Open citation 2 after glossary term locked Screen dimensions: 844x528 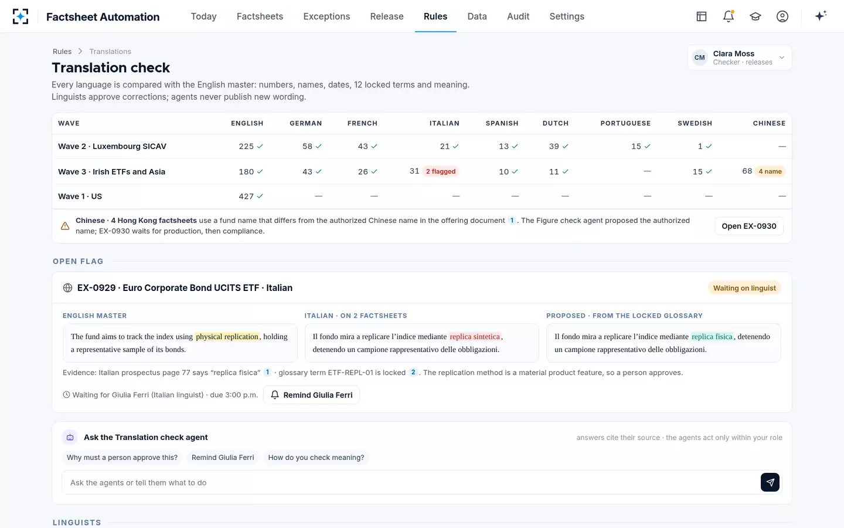pyautogui.click(x=413, y=372)
